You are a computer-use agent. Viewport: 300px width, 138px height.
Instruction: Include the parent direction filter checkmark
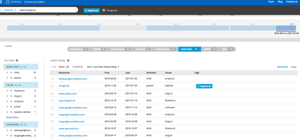[x=7, y=78]
